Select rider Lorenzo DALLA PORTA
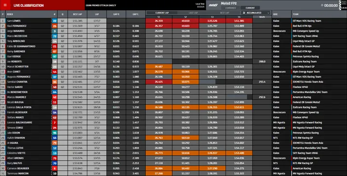 pyautogui.click(x=19, y=108)
